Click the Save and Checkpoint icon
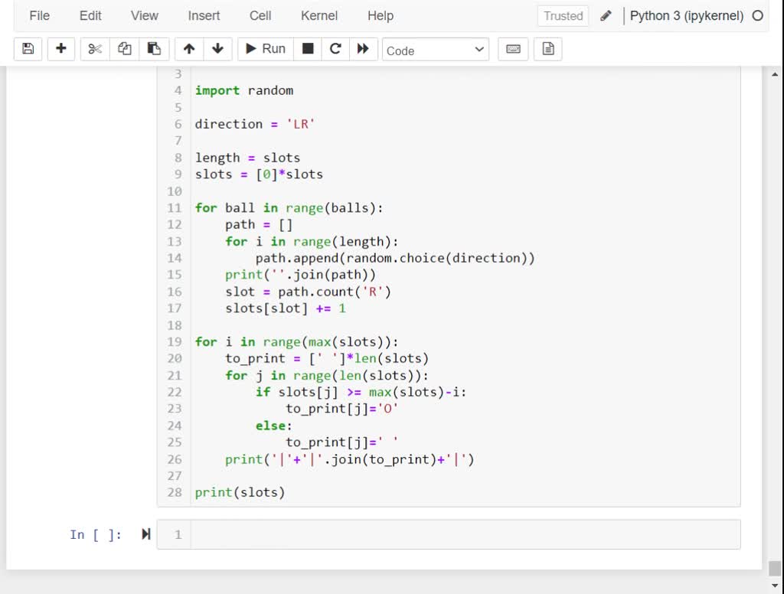Viewport: 784px width, 594px height. pos(28,49)
